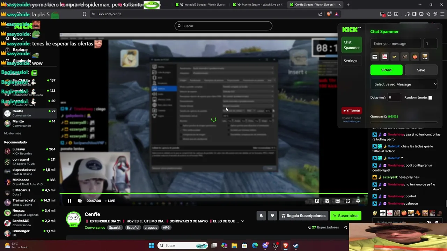This screenshot has height=251, width=447.
Task: Toggle theater mode on the player
Action: point(337,201)
